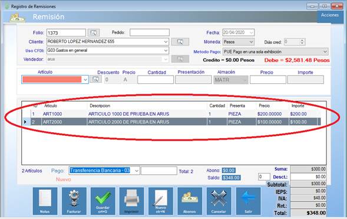
Task: Click the search icon next to Cliente
Action: (x=180, y=42)
